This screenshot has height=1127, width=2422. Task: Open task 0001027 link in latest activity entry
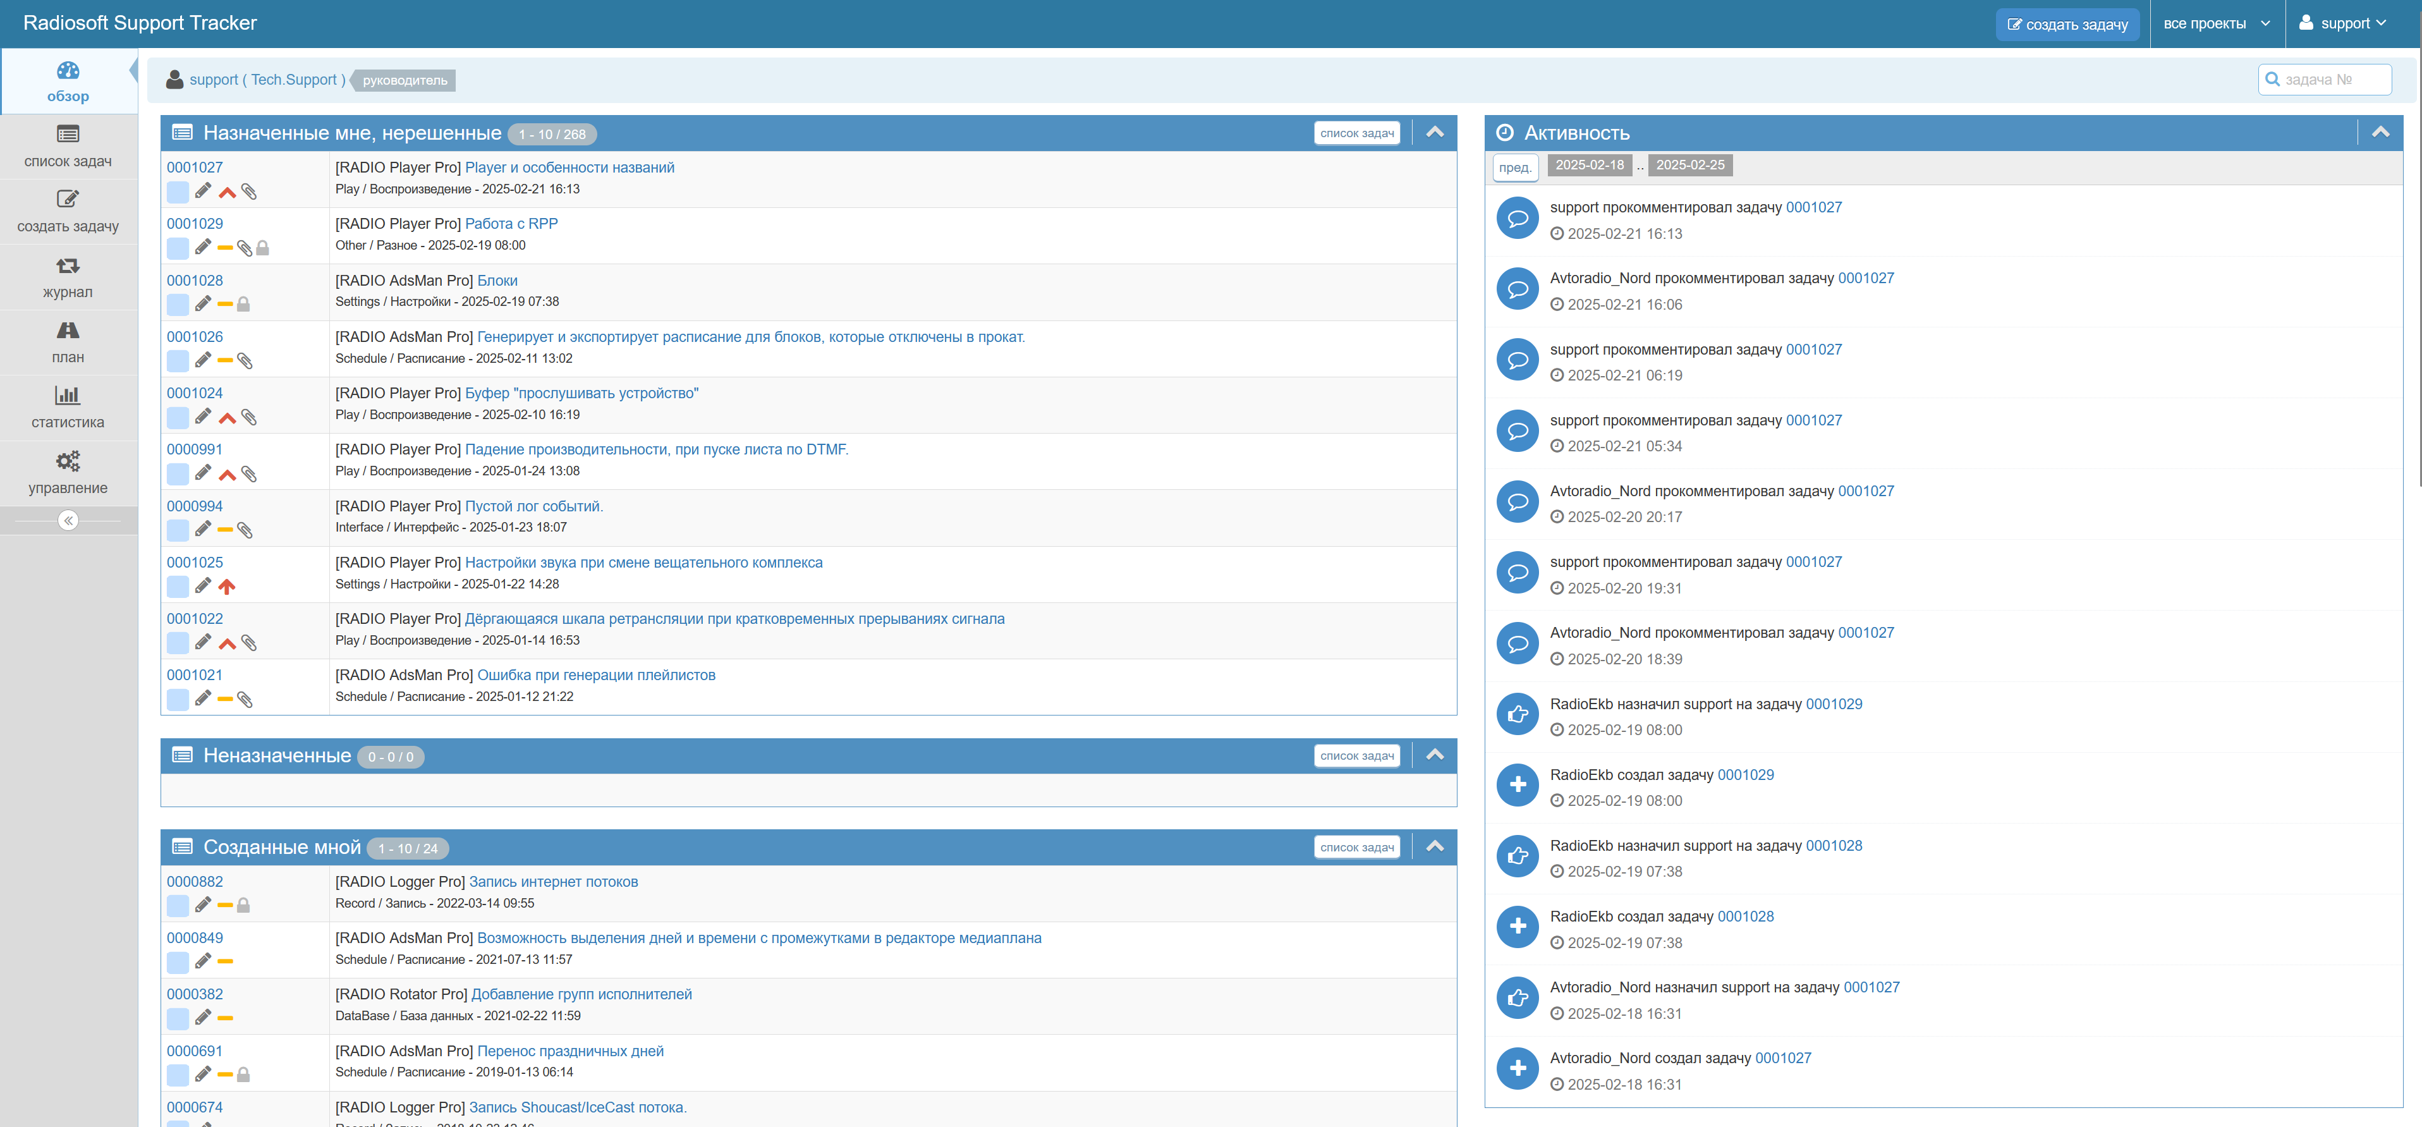pyautogui.click(x=1813, y=207)
